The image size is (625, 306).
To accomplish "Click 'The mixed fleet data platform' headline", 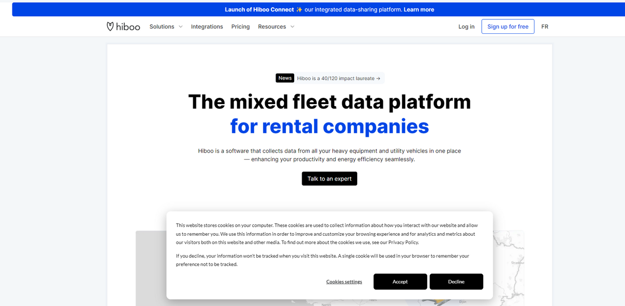I will tap(329, 101).
